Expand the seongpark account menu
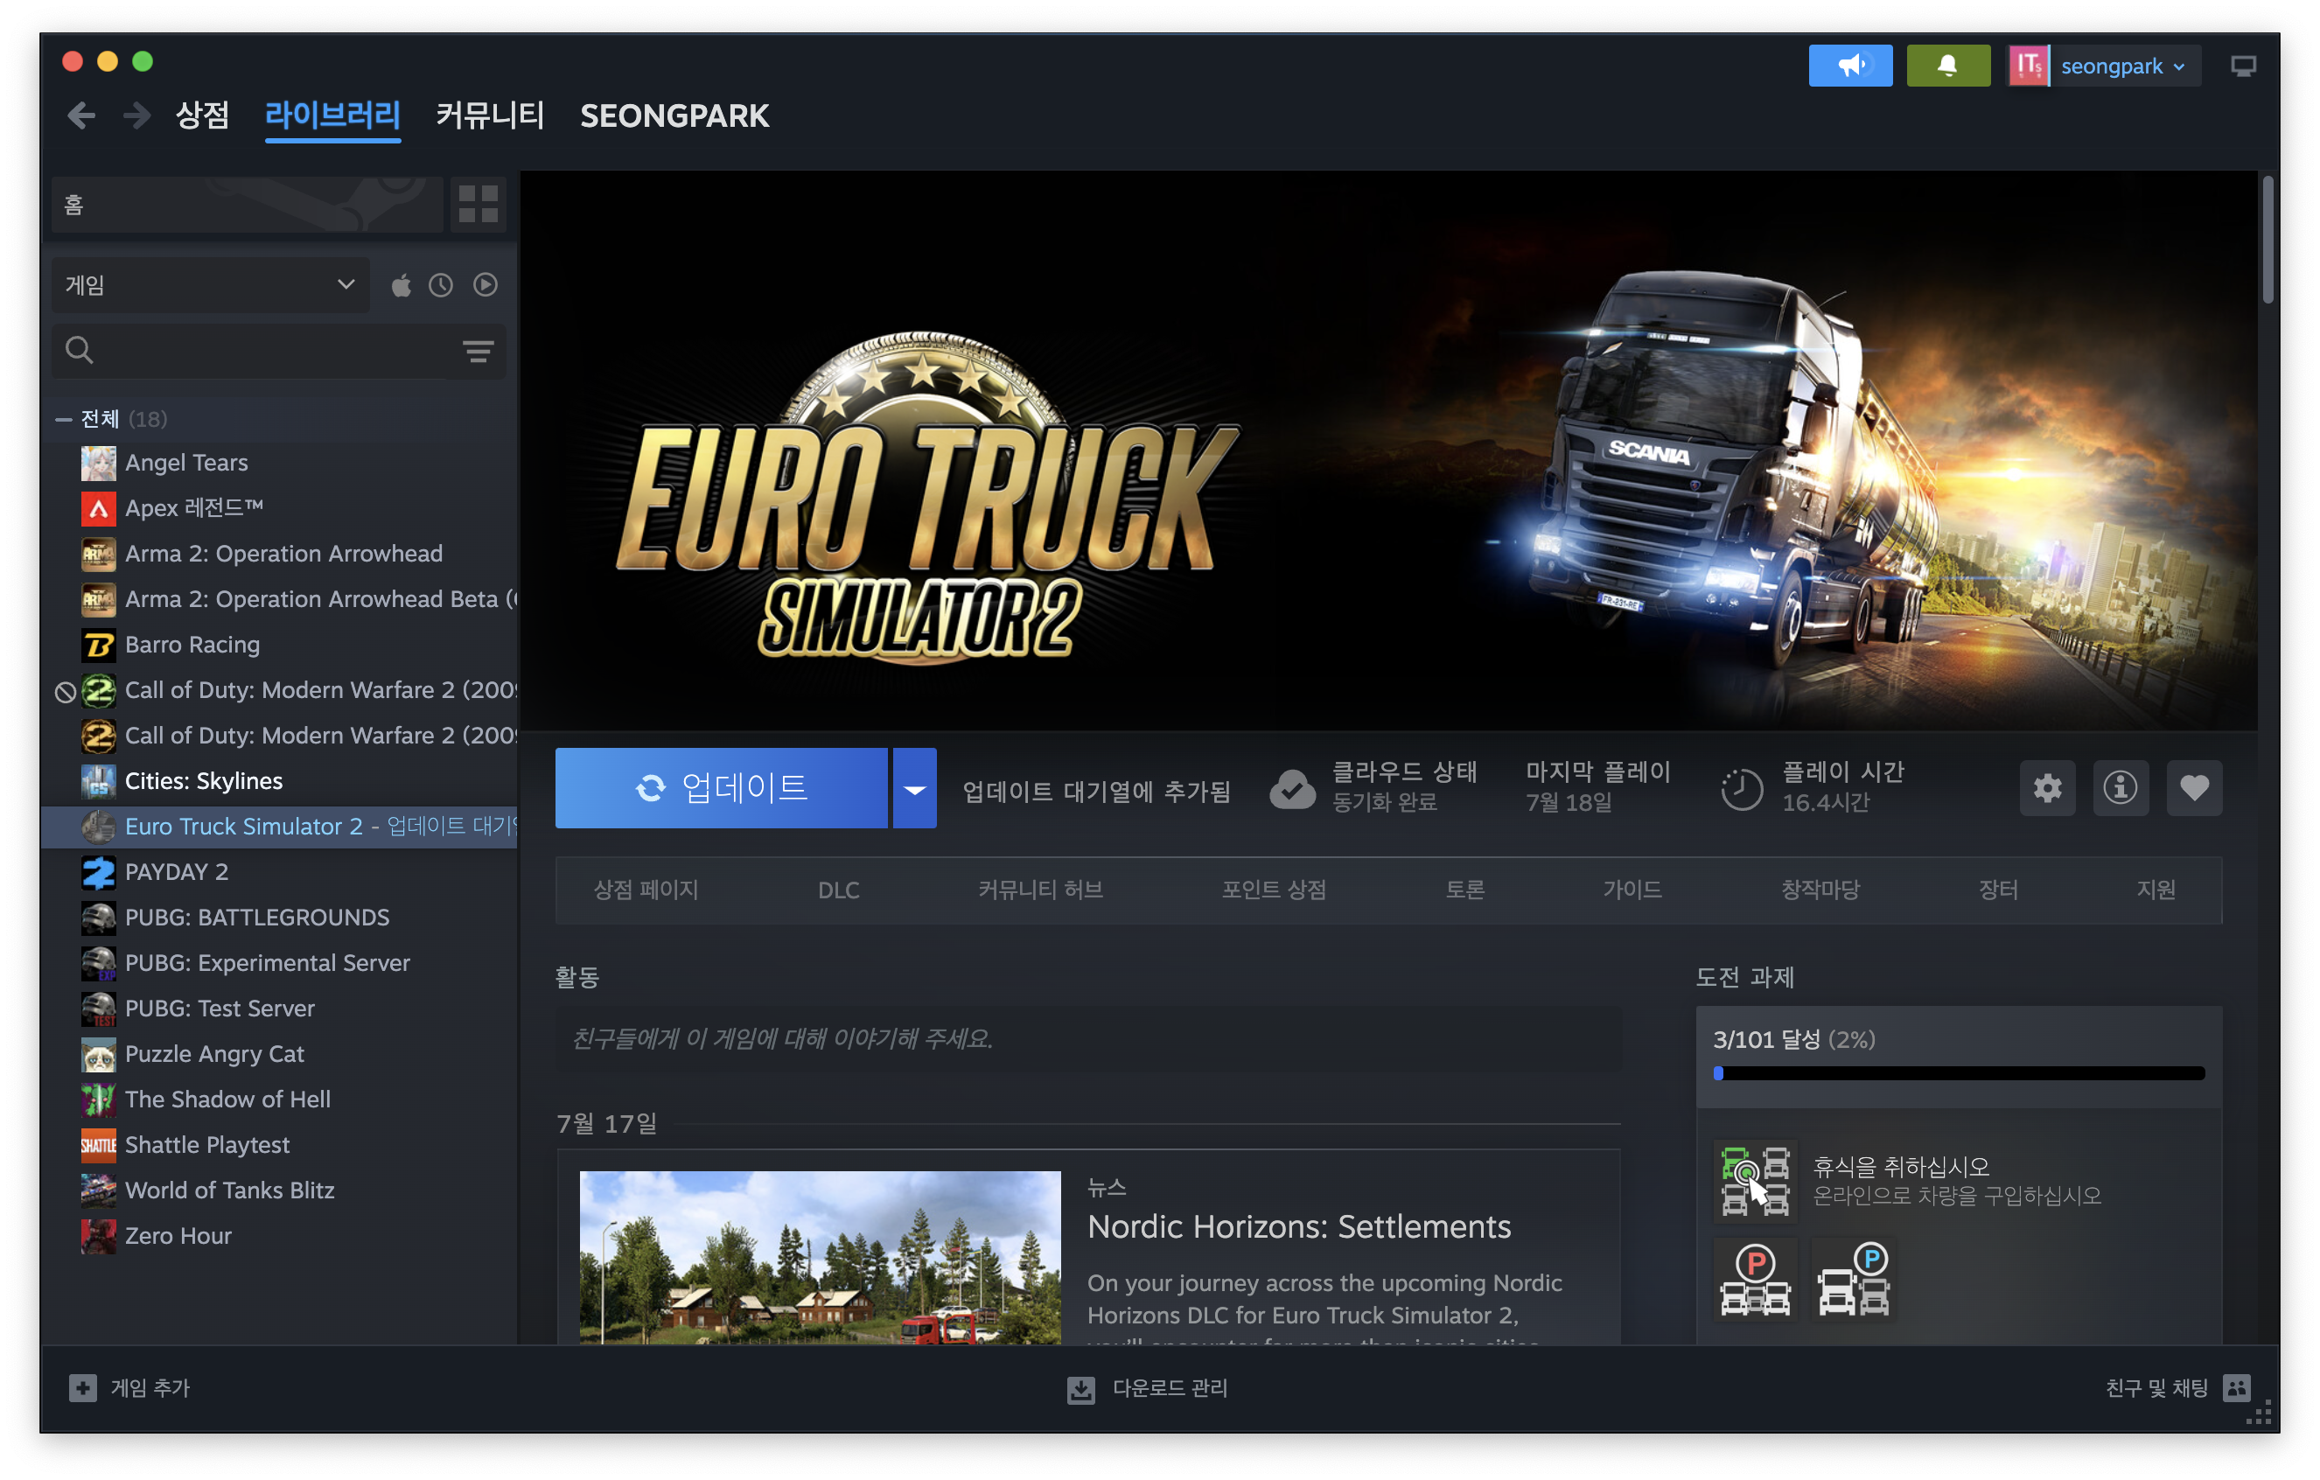The image size is (2320, 1480). coord(2123,66)
